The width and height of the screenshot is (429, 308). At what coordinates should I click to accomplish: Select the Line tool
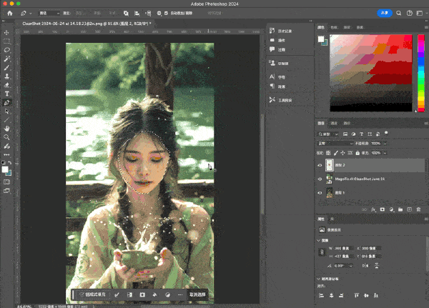click(x=6, y=120)
